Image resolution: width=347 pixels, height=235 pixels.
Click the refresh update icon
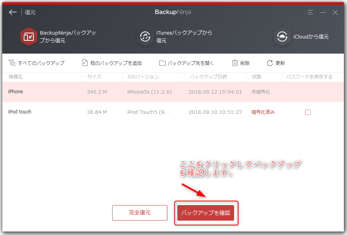[x=270, y=63]
